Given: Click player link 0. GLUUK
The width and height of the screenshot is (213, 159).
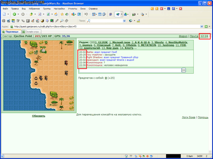Looking at the screenshot, I should [101, 42].
